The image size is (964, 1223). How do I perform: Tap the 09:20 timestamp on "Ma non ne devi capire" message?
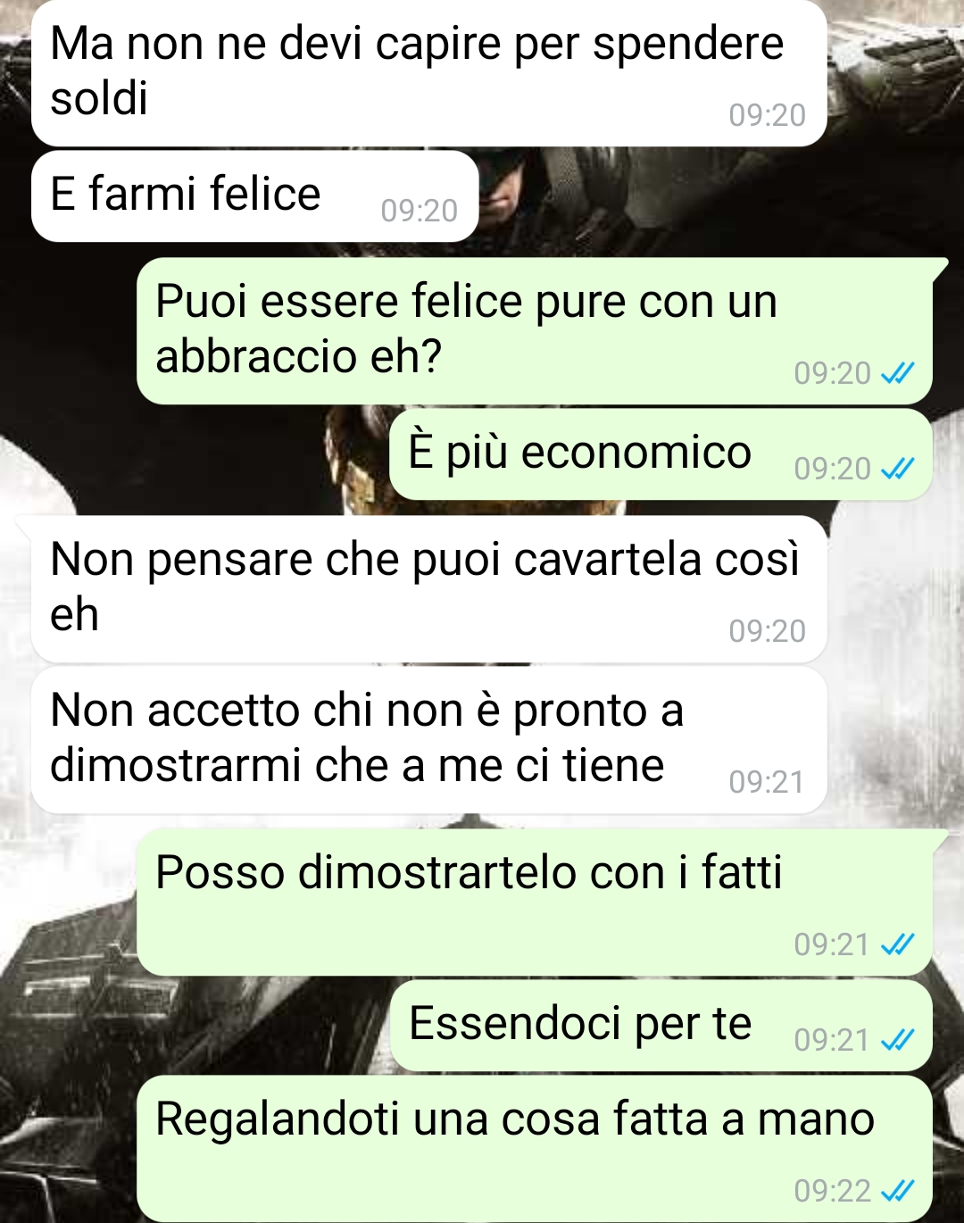point(767,115)
